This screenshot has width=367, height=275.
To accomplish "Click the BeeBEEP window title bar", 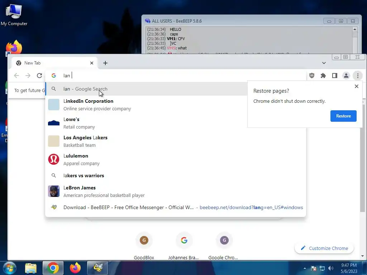I will coord(234,21).
